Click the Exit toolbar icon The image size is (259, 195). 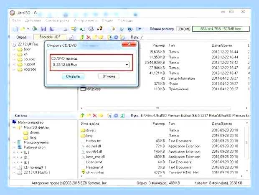[139, 29]
